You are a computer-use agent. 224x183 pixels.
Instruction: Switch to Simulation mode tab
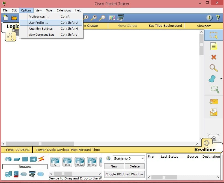point(214,138)
